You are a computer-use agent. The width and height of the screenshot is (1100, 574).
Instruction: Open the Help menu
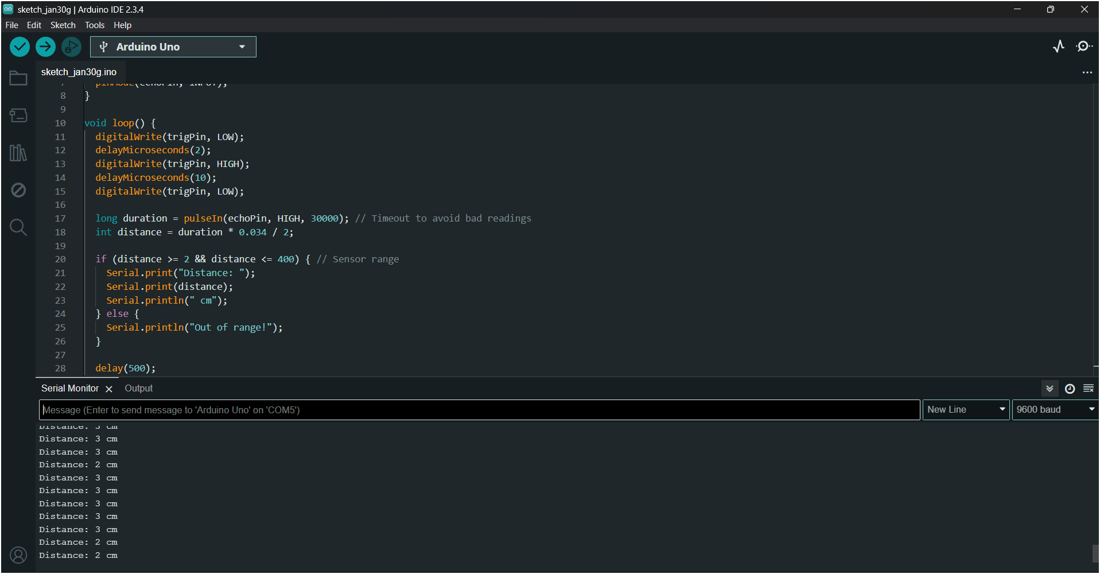122,25
